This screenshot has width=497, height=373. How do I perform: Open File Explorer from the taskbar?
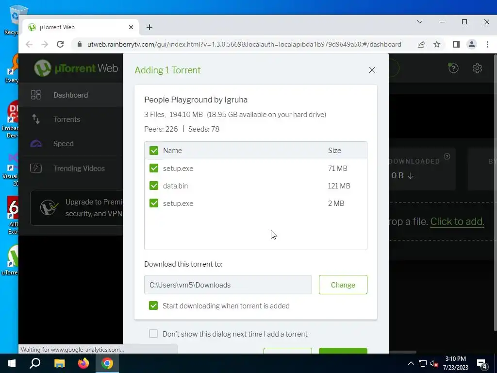tap(59, 363)
